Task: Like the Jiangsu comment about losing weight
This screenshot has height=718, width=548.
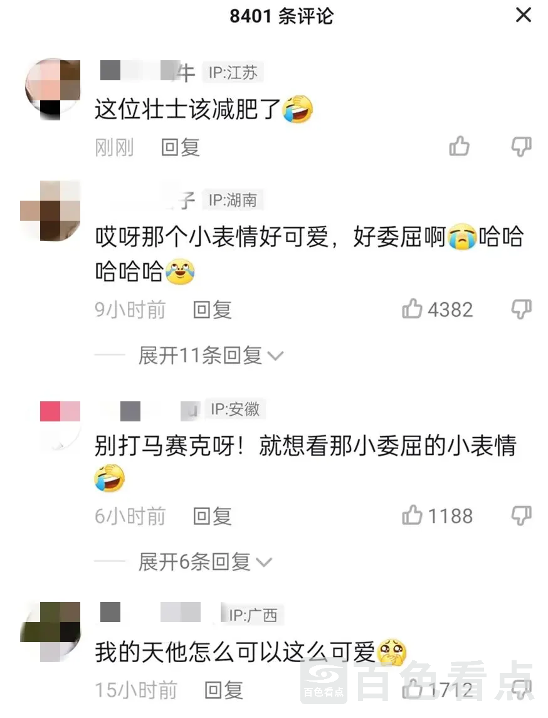Action: pos(459,146)
